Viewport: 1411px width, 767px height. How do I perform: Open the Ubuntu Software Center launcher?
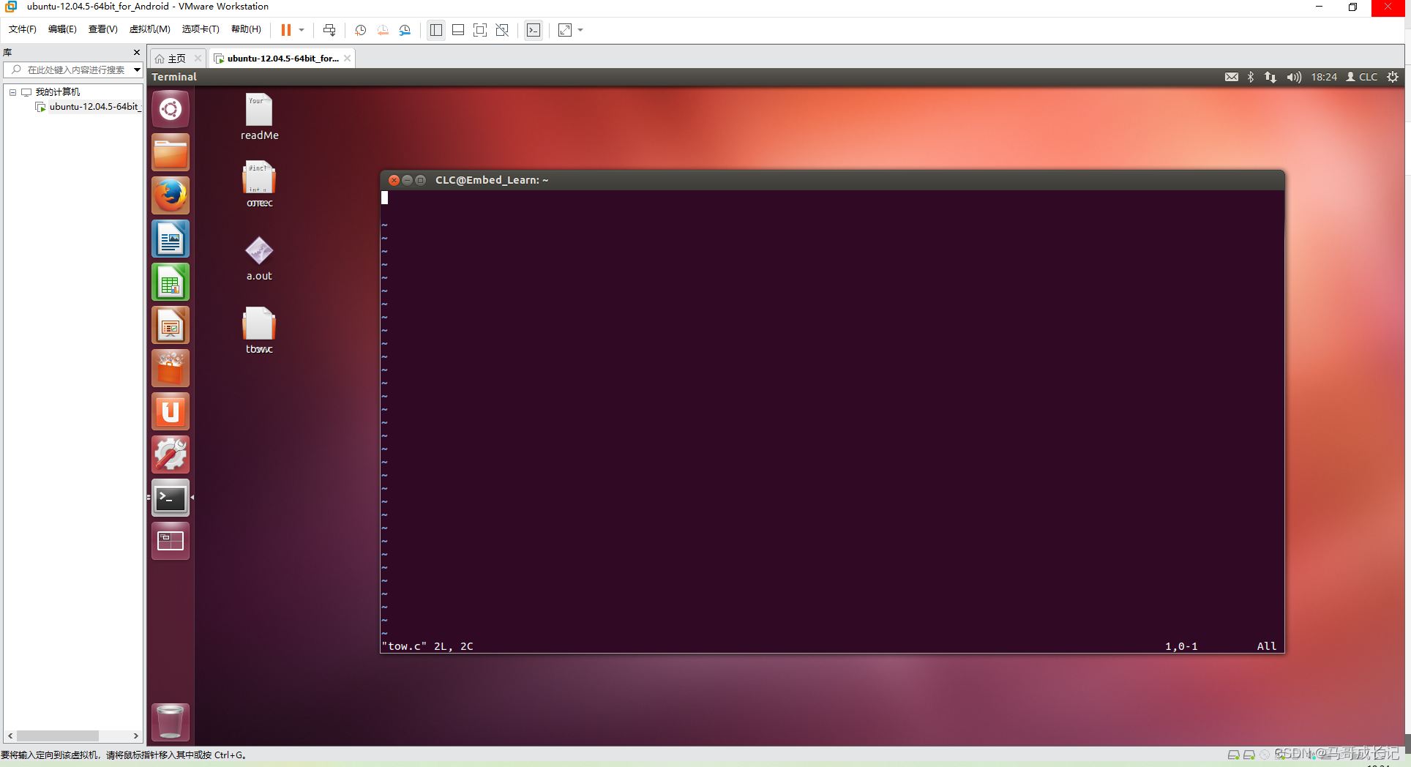(171, 368)
